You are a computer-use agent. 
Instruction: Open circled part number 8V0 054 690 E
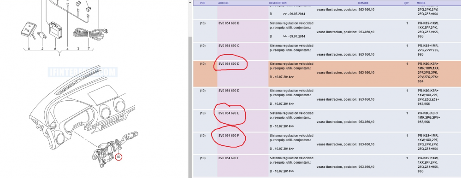click(229, 113)
